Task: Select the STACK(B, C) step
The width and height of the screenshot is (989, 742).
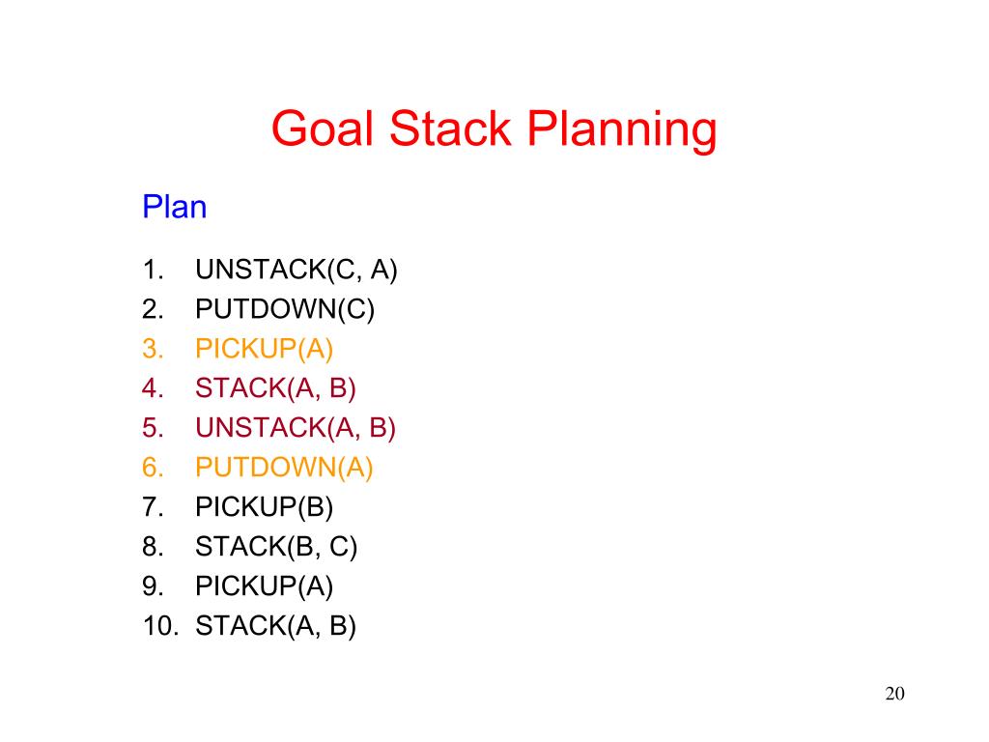Action: coord(276,547)
